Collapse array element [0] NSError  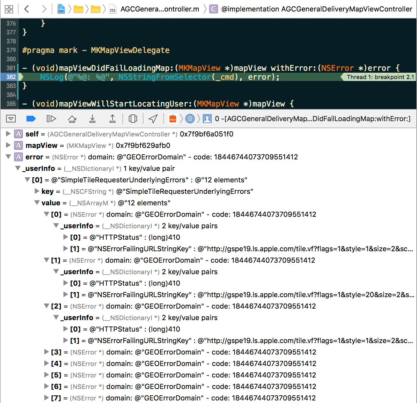point(47,214)
